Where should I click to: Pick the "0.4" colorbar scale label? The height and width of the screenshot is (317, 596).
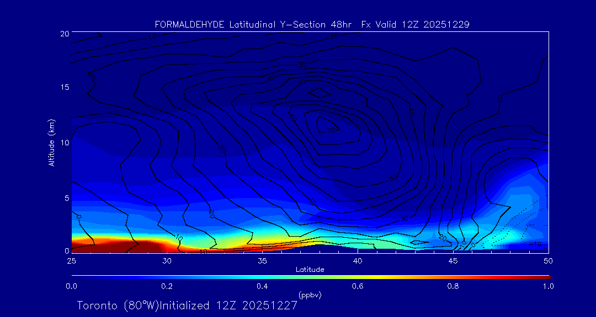pos(262,286)
